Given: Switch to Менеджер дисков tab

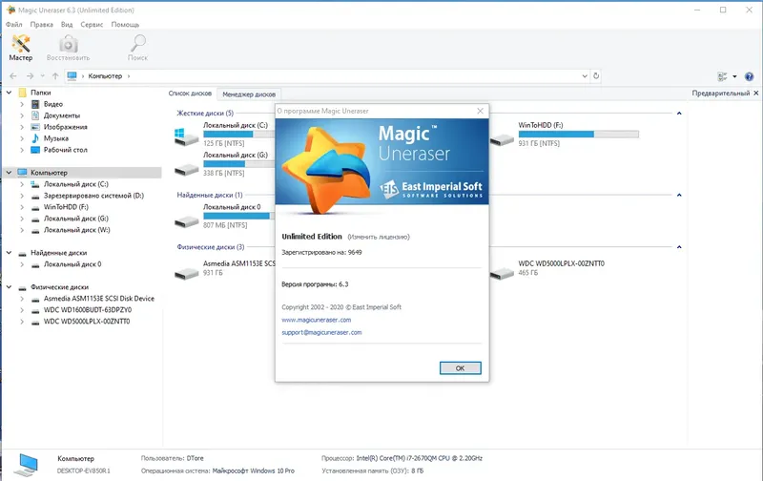Looking at the screenshot, I should (x=249, y=94).
